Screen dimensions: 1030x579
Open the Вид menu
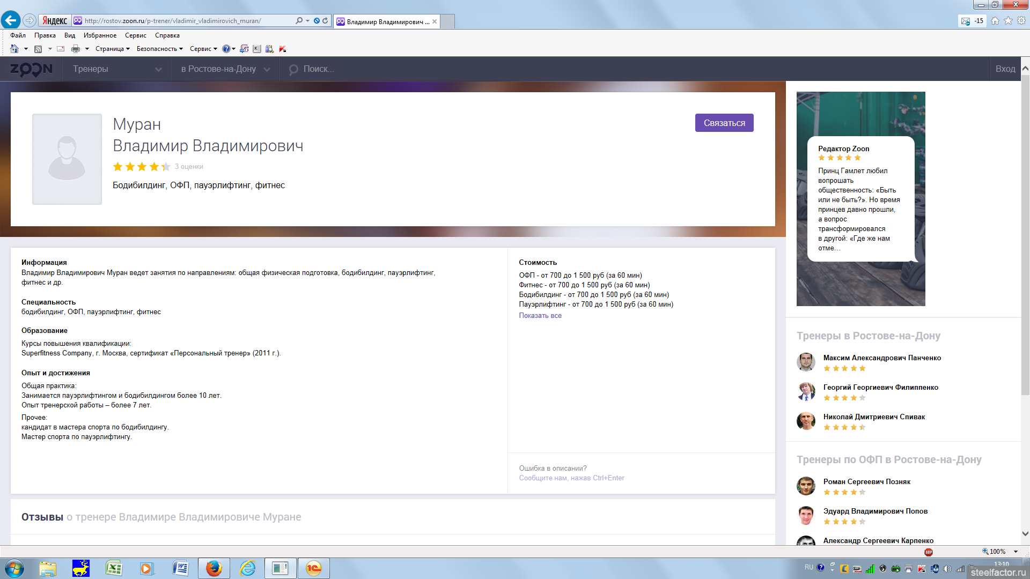70,35
